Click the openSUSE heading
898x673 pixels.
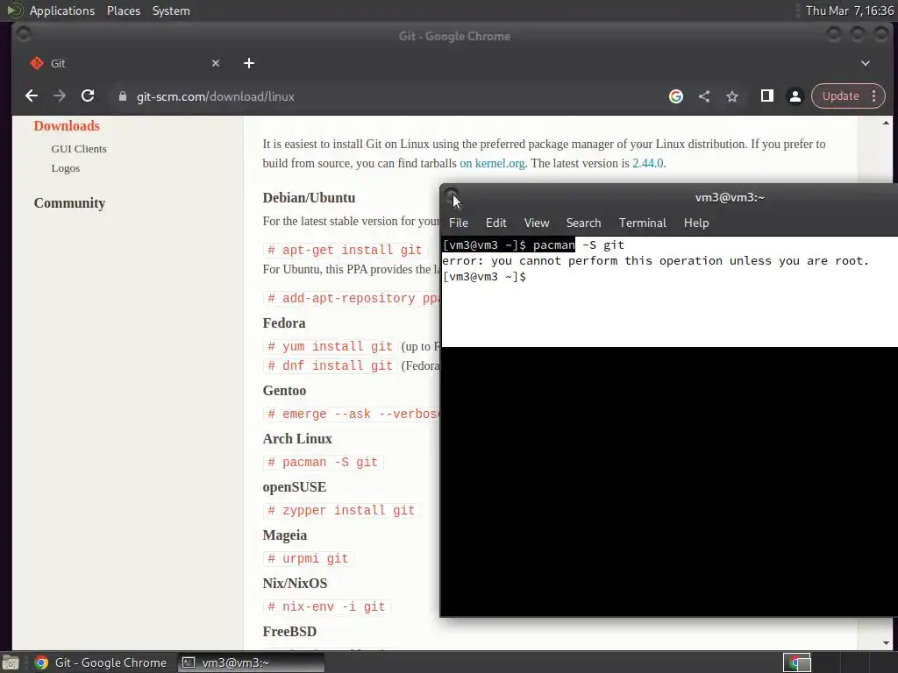pos(295,487)
